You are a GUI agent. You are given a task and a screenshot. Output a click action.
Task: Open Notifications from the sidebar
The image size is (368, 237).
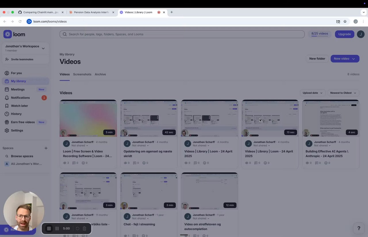[x=26, y=98]
